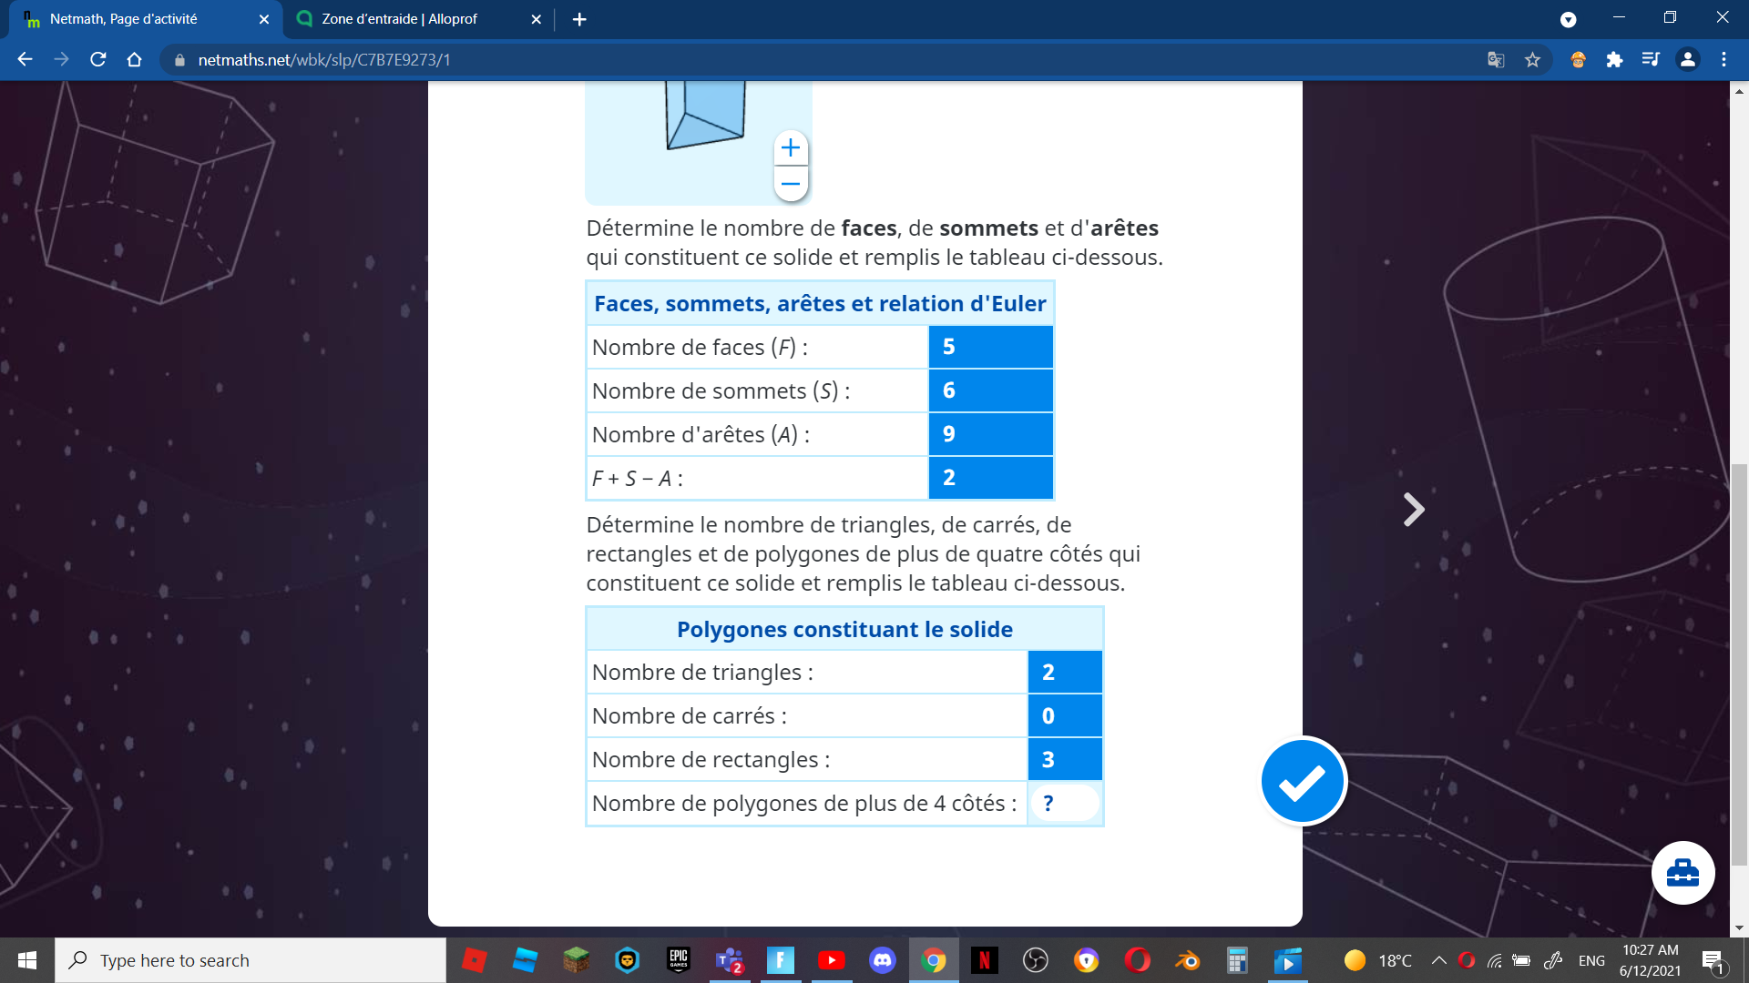Launch OBS Studio from the taskbar
The width and height of the screenshot is (1749, 983).
[1036, 960]
